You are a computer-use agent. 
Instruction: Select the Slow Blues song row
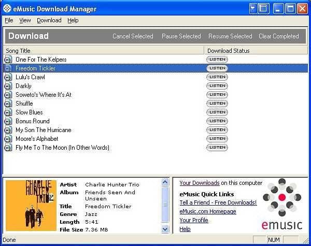point(155,112)
